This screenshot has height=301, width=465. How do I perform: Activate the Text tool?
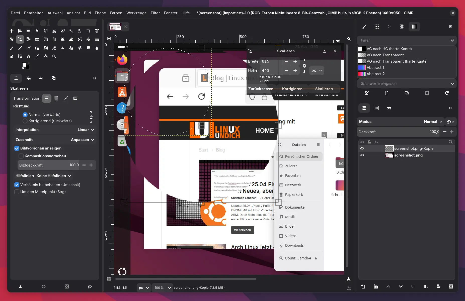(29, 56)
